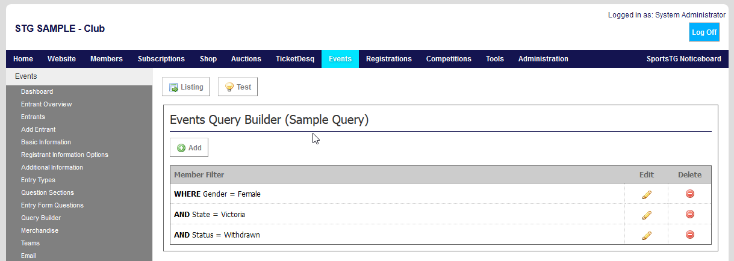Open Registrant Information Options
The width and height of the screenshot is (734, 261).
click(x=64, y=155)
